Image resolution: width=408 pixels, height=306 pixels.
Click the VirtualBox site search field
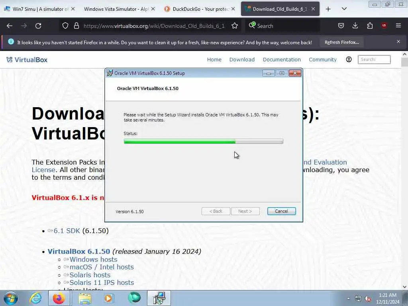point(374,60)
